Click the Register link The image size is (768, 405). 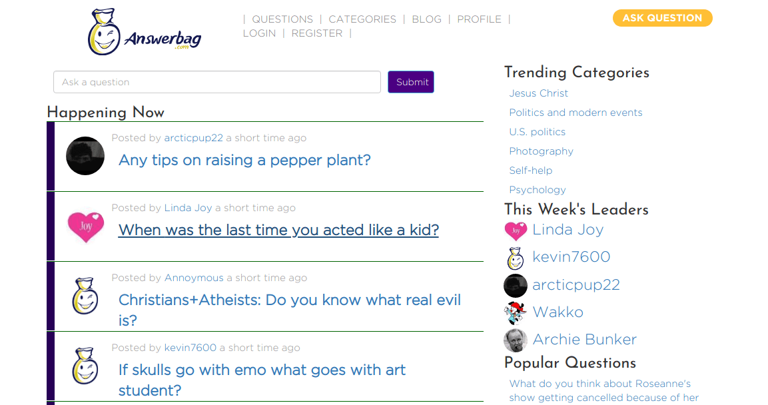[317, 33]
